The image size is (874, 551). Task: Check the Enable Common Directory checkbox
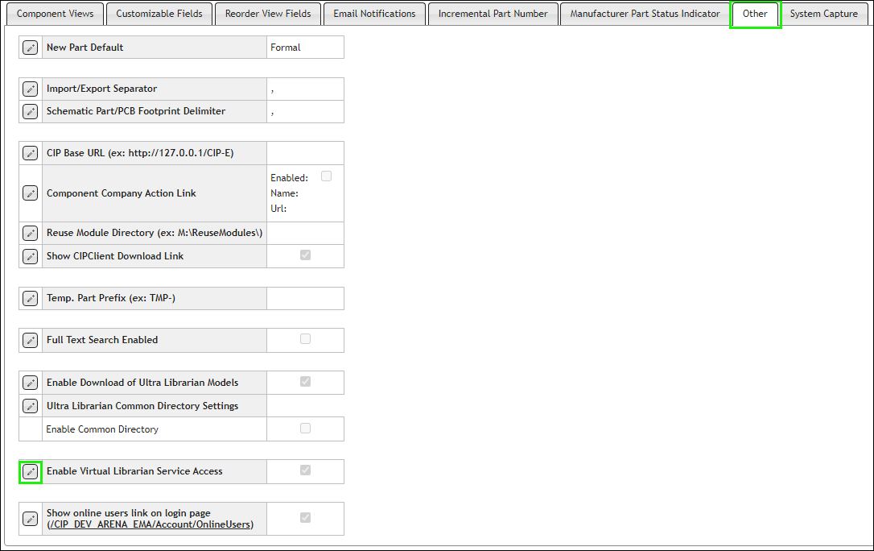click(304, 429)
